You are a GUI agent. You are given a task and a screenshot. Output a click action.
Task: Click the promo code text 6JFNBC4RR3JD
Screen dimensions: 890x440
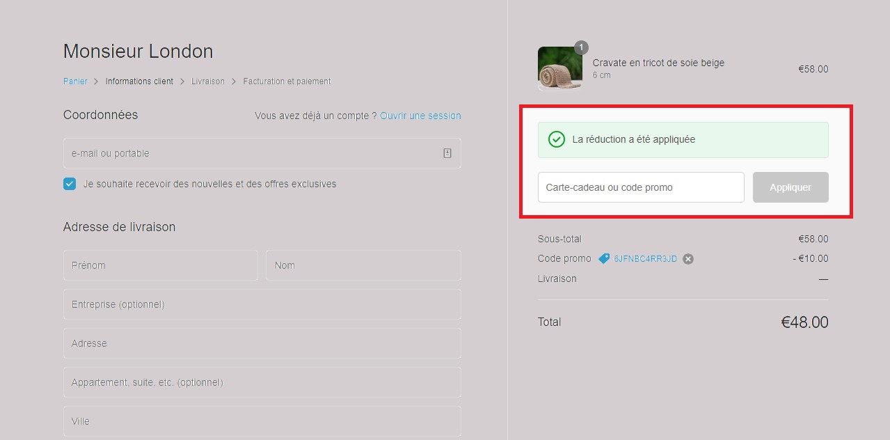tap(645, 259)
